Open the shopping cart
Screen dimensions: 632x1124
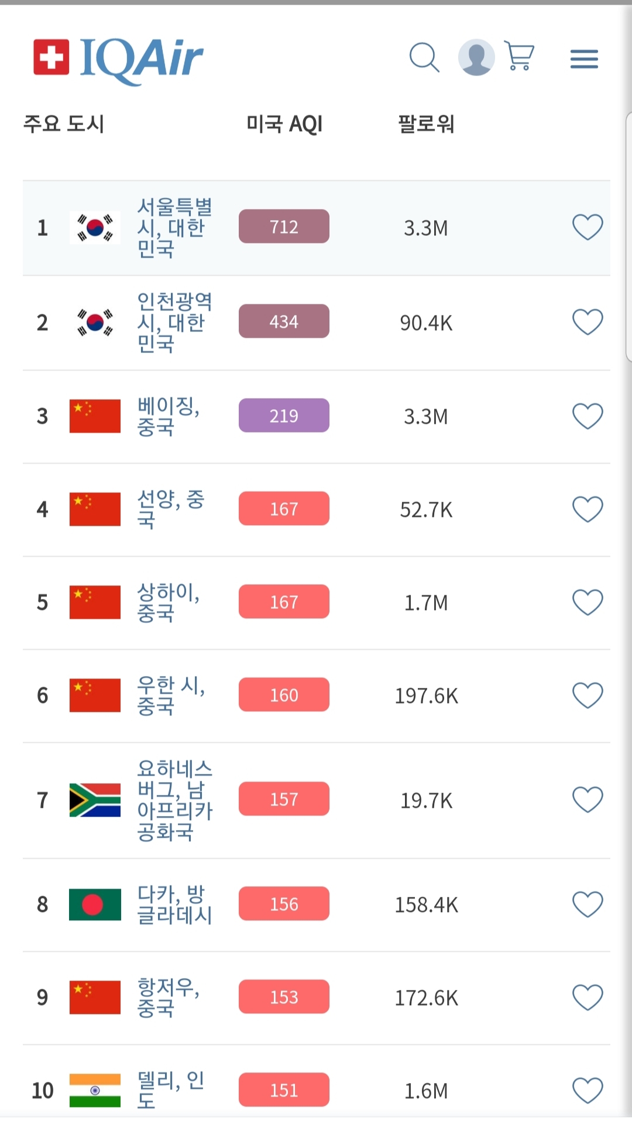coord(519,57)
